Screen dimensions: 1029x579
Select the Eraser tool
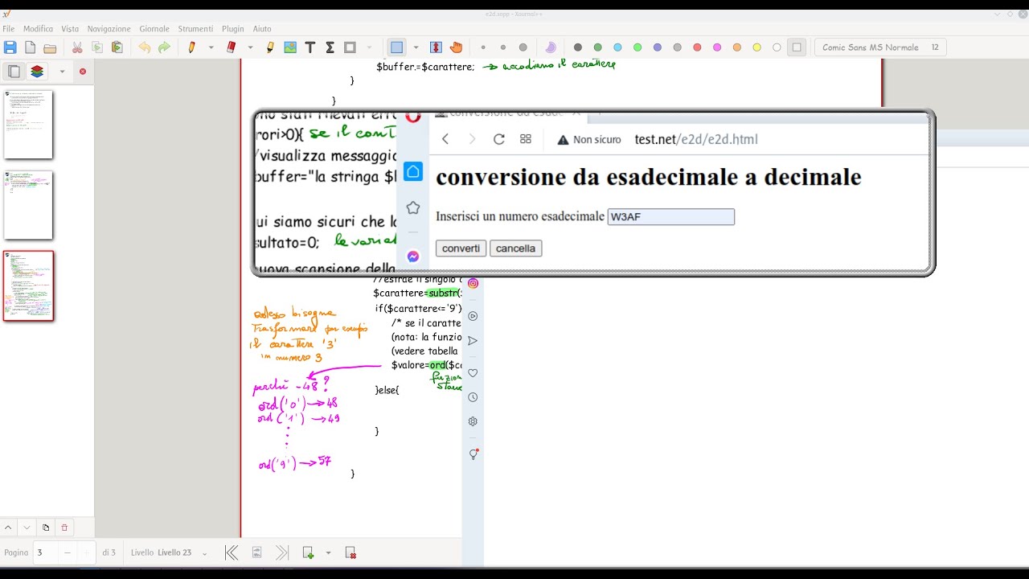(231, 47)
